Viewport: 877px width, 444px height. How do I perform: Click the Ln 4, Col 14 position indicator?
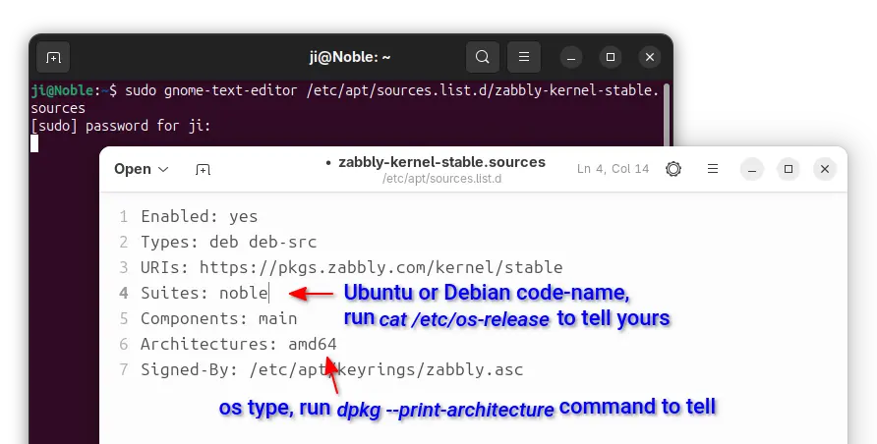point(613,169)
